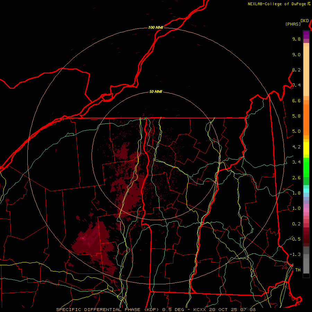The image size is (312, 312).
Task: Click the 9.8 value on the color scale
Action: click(x=296, y=39)
